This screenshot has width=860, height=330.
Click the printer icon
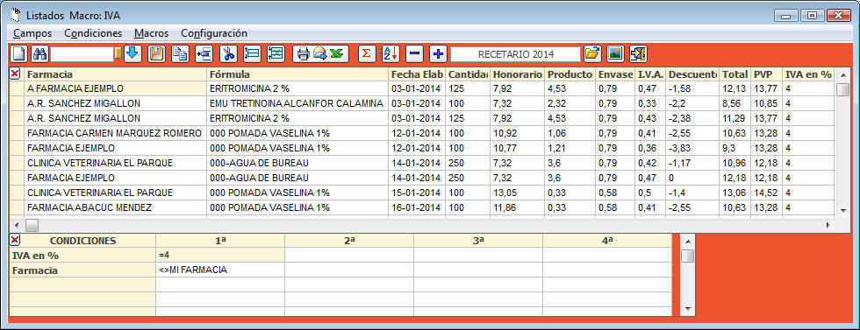(x=304, y=53)
